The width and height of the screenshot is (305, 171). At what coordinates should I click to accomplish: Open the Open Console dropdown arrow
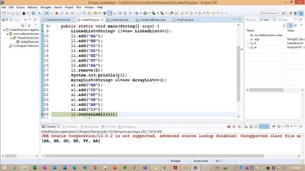291,127
